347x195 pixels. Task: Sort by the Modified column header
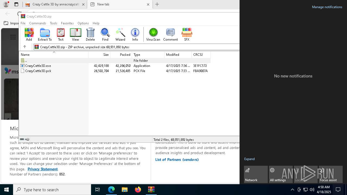tap(178, 54)
